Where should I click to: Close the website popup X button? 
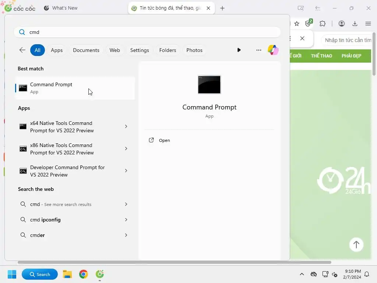tap(302, 38)
